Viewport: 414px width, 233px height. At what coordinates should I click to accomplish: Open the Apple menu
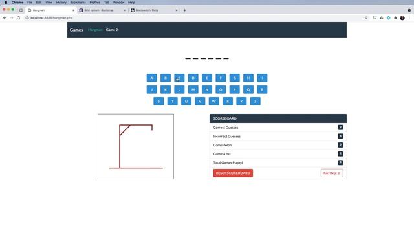(x=6, y=3)
